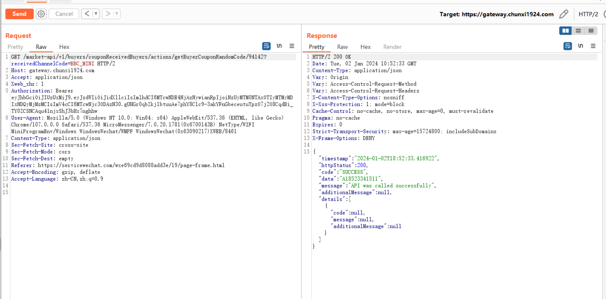Image resolution: width=606 pixels, height=299 pixels.
Task: Expand the back history dropdown arrow
Action: (96, 14)
